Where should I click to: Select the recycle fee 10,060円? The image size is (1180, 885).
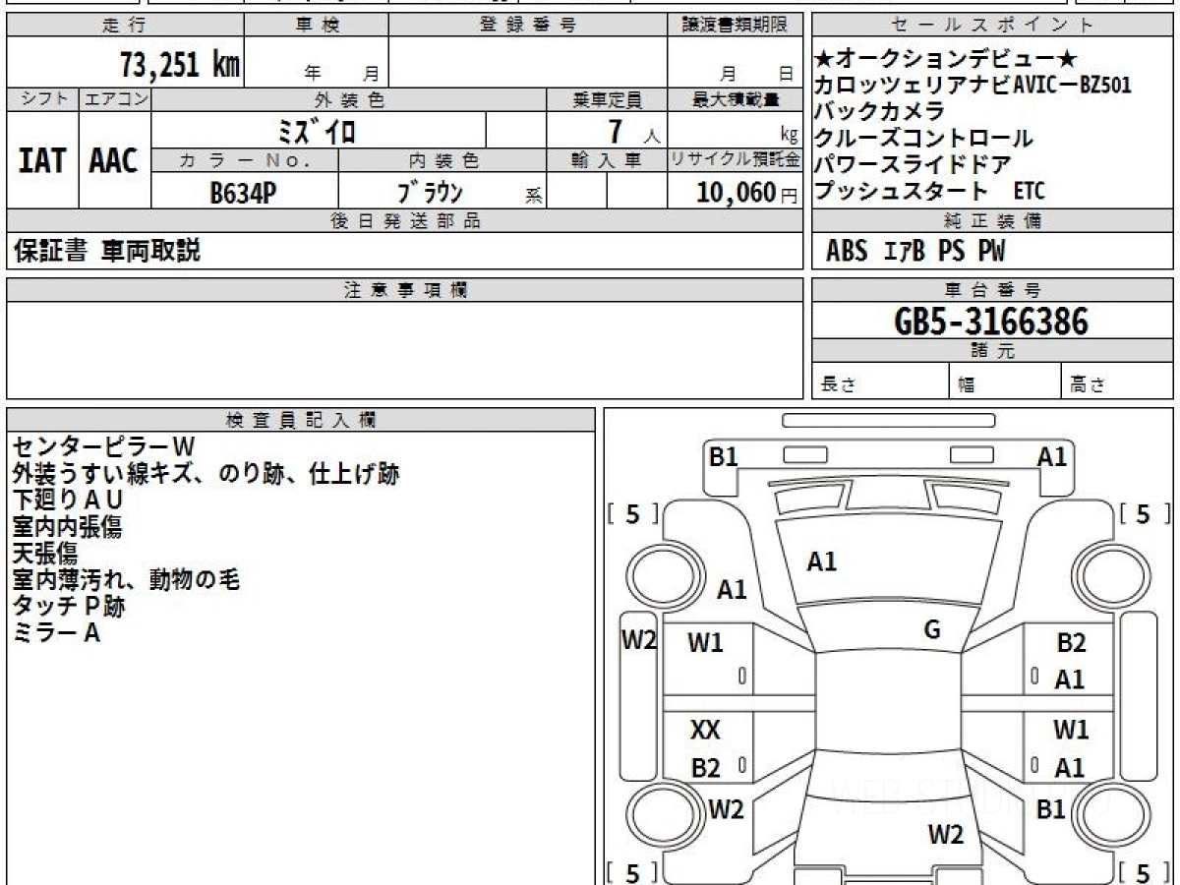tap(746, 193)
